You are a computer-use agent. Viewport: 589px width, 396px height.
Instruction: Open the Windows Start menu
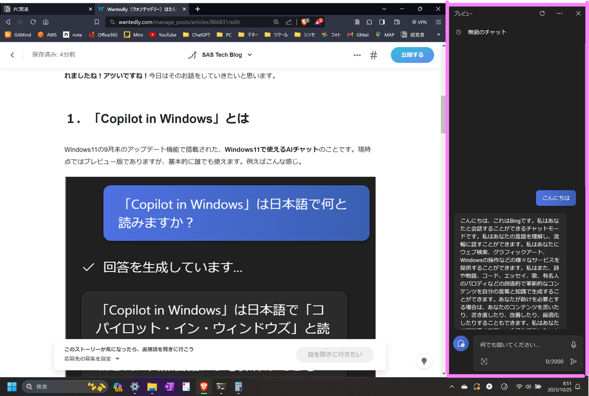12,387
